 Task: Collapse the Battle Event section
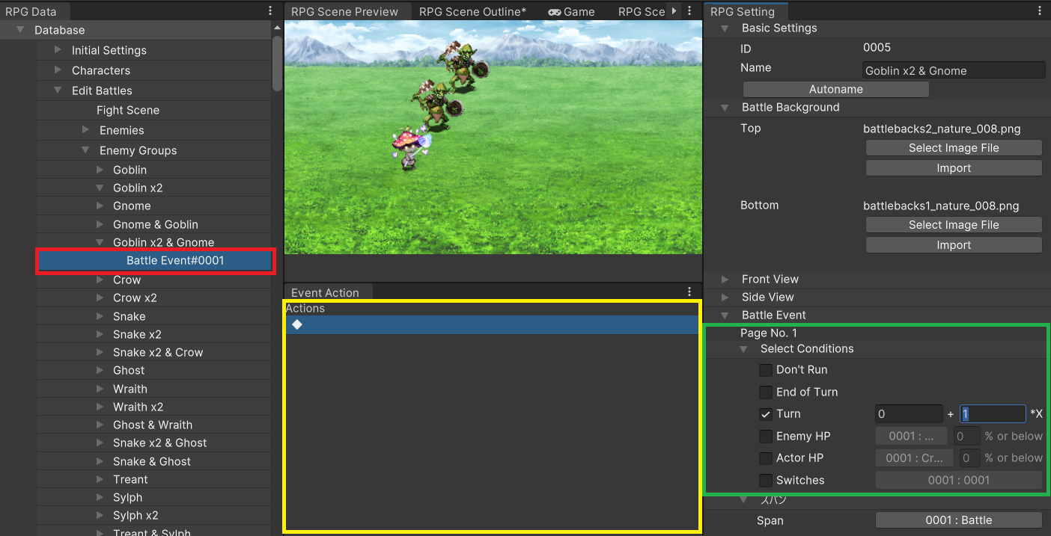tap(725, 315)
